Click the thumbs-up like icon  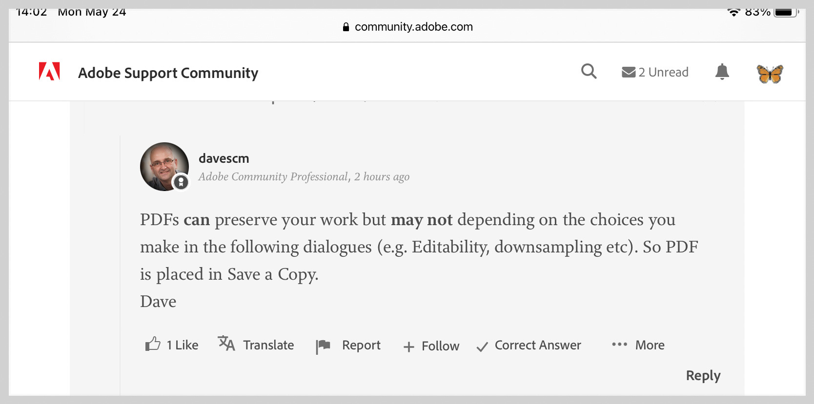click(153, 345)
